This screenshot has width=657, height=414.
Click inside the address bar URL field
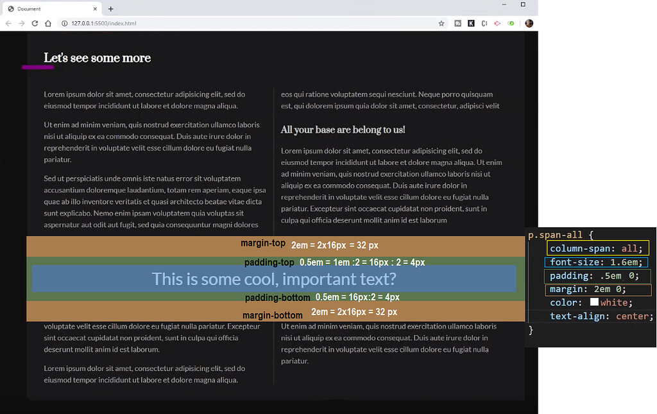[128, 22]
